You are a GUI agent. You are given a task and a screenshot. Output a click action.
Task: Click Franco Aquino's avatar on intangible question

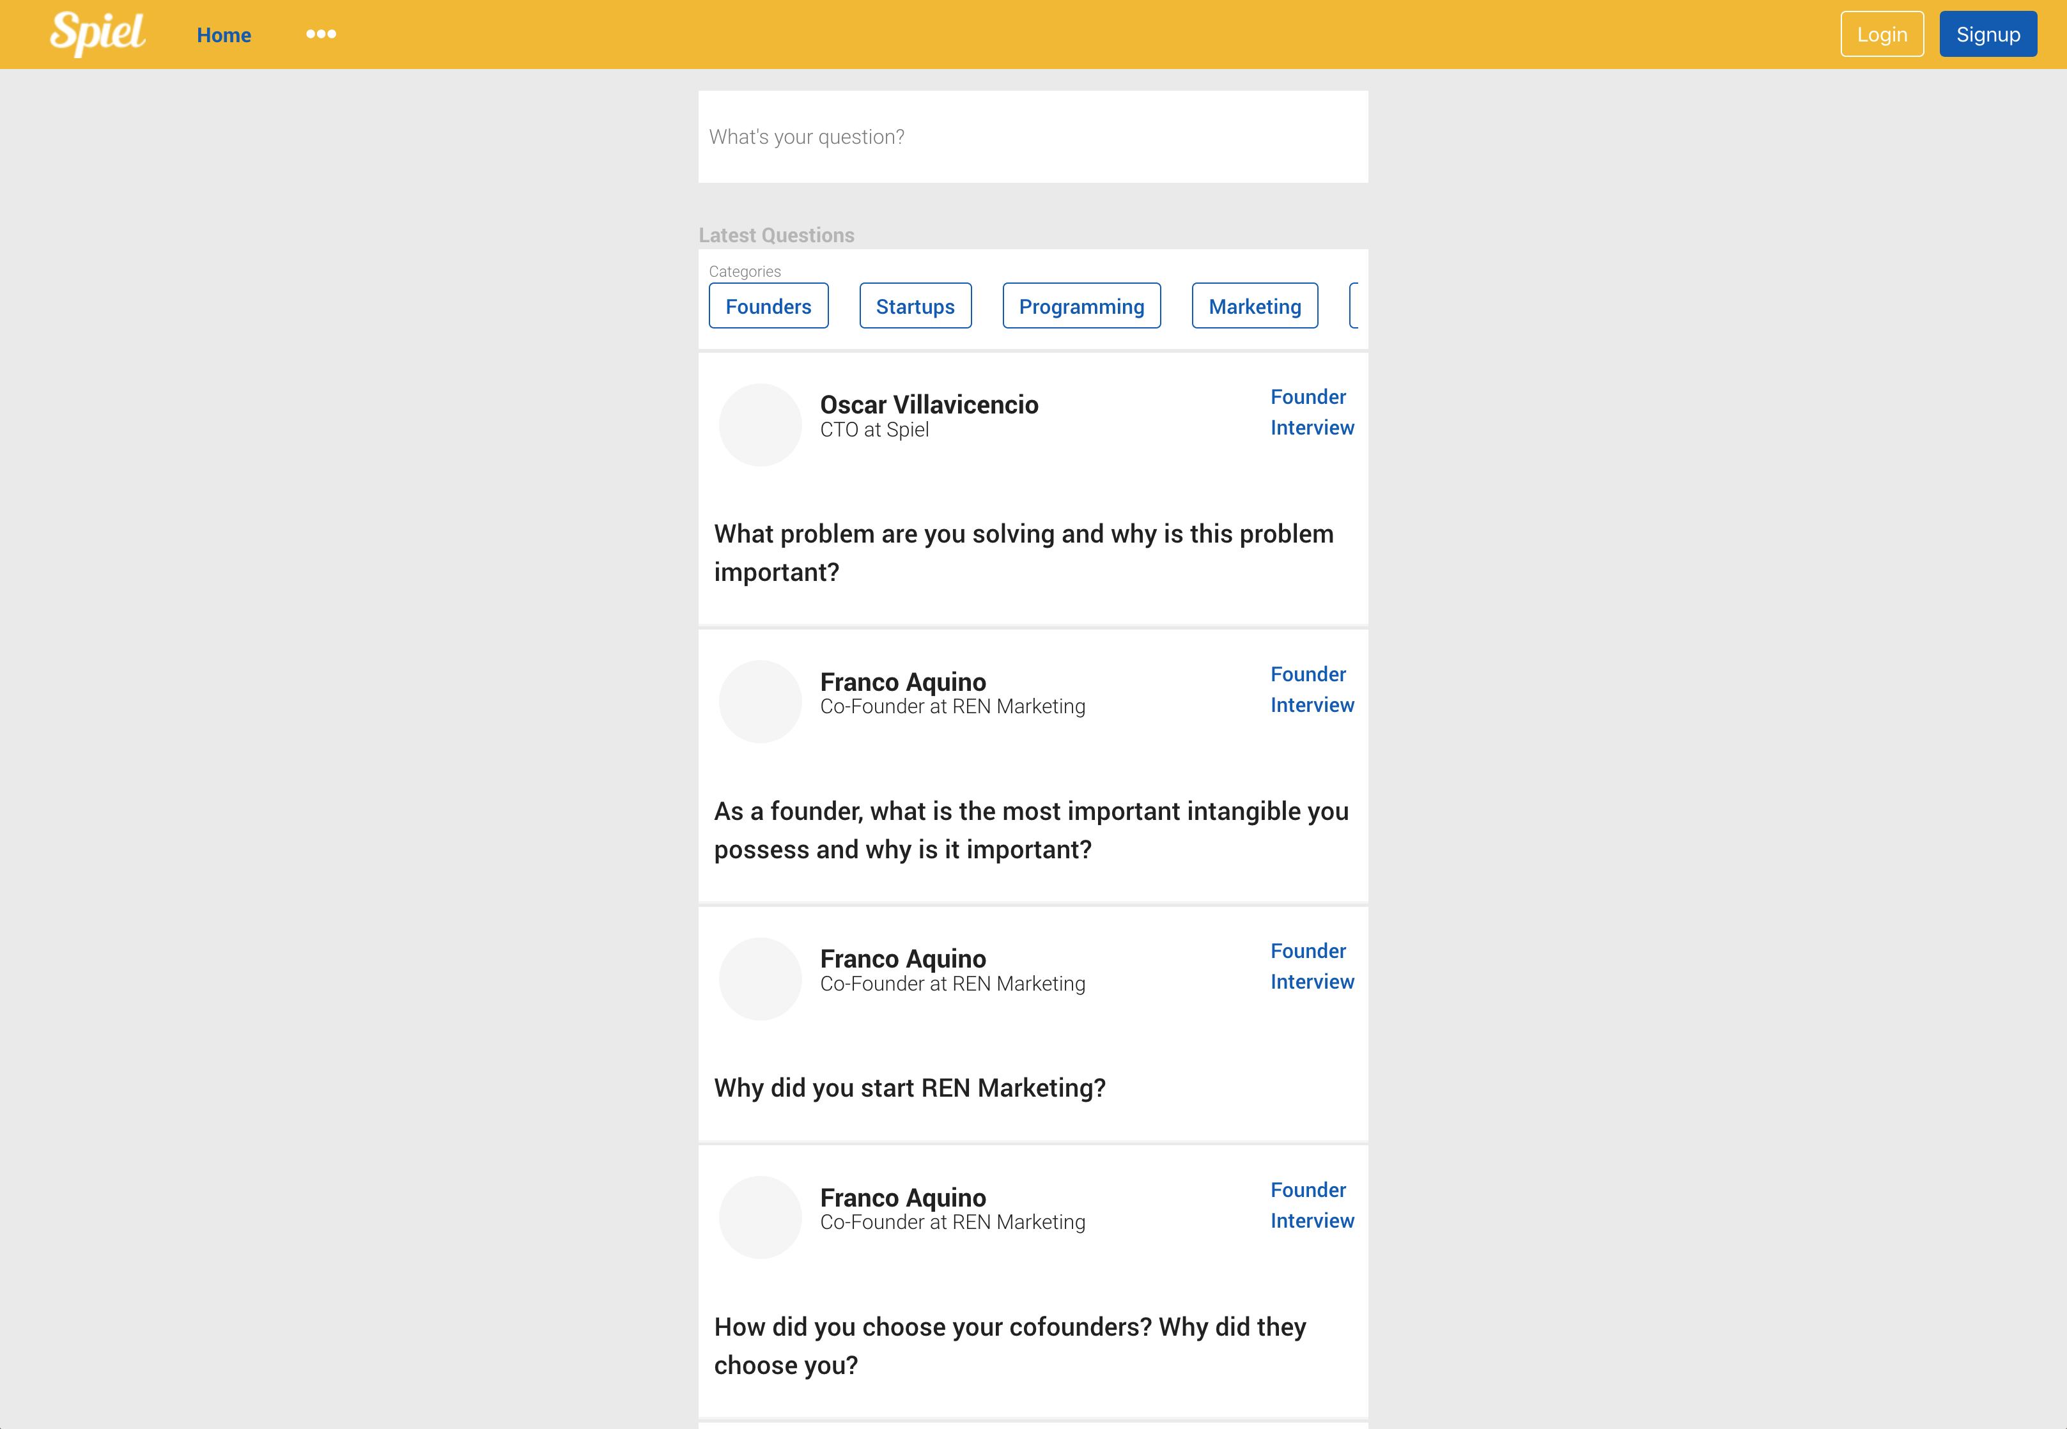(760, 701)
